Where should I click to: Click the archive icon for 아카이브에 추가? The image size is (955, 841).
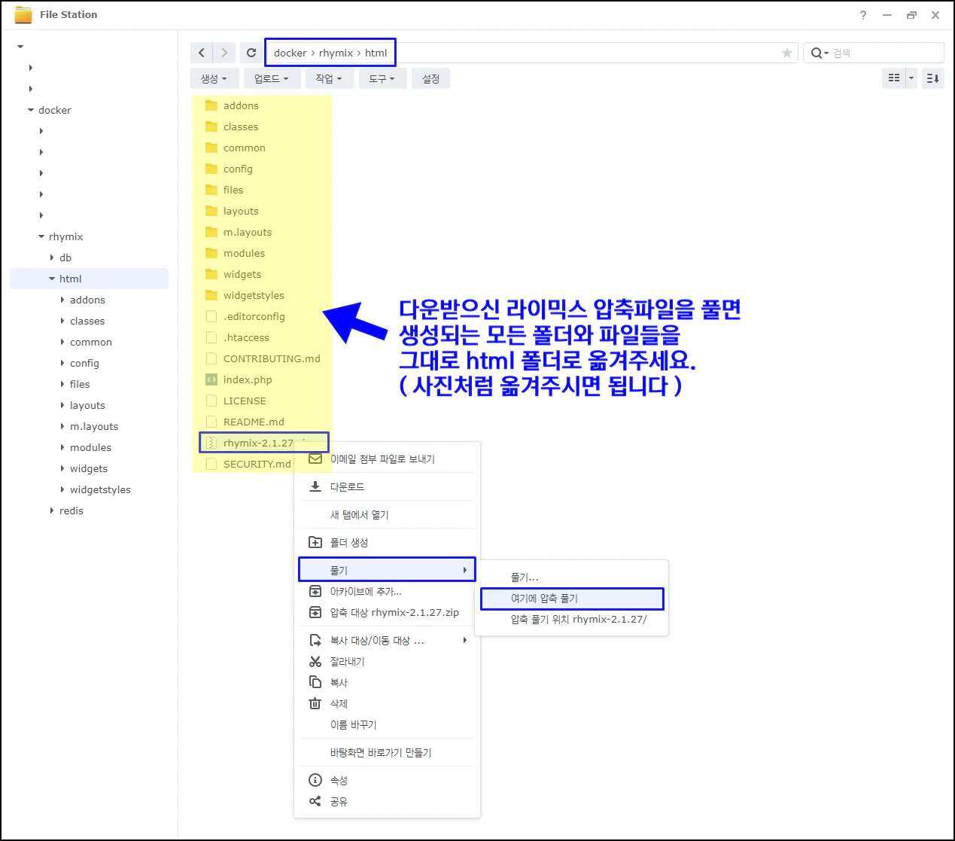point(315,591)
